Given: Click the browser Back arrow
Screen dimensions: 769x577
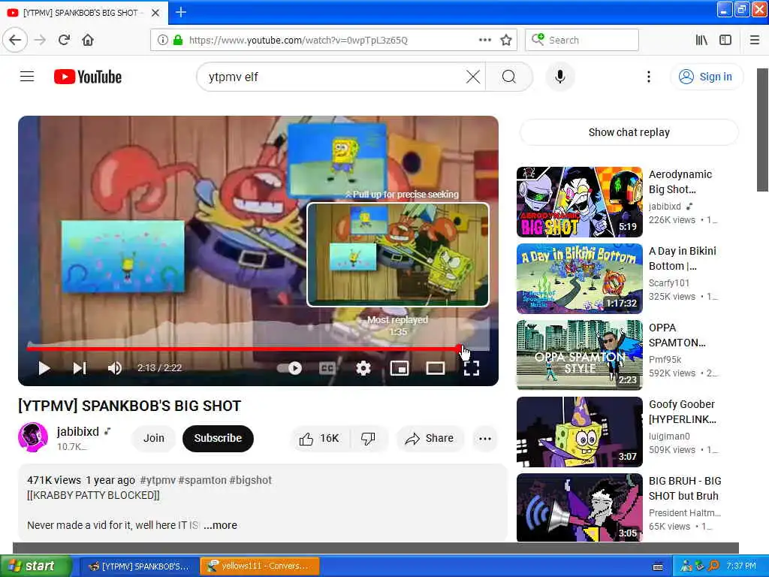Looking at the screenshot, I should pyautogui.click(x=15, y=40).
